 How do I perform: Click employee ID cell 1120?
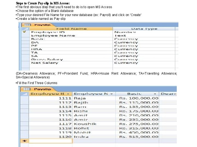[51, 137]
